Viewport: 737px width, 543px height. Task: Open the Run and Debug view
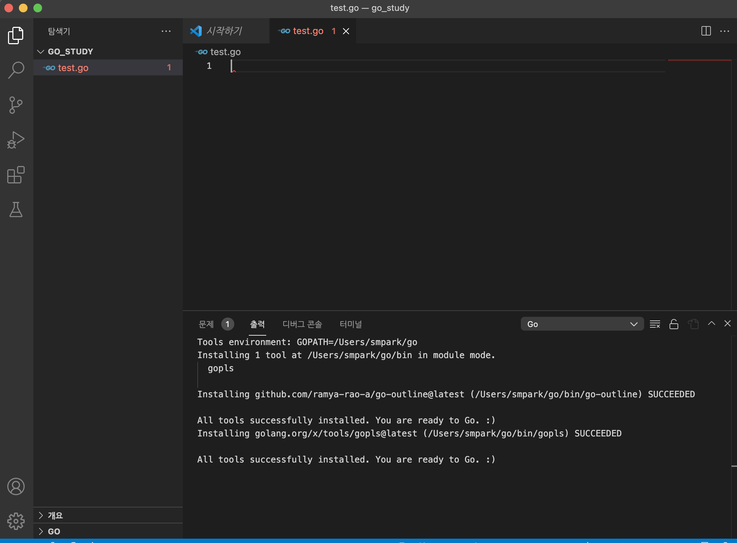coord(16,140)
